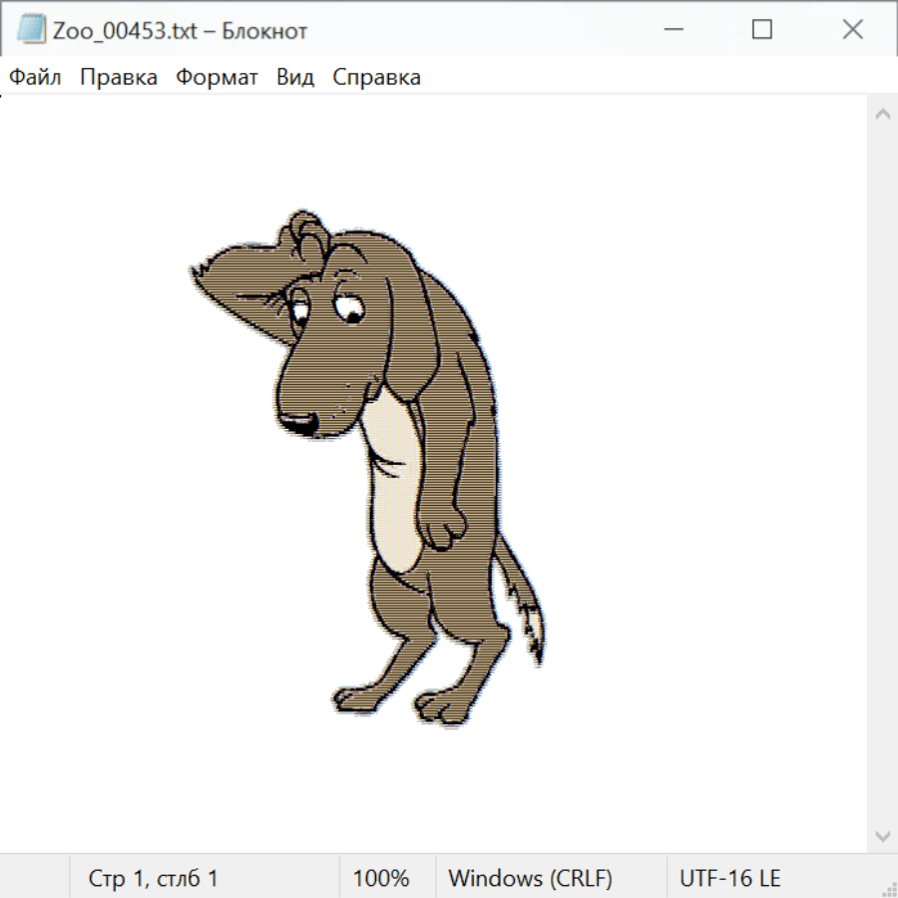
Task: Minimize the Блокнот window
Action: [672, 30]
